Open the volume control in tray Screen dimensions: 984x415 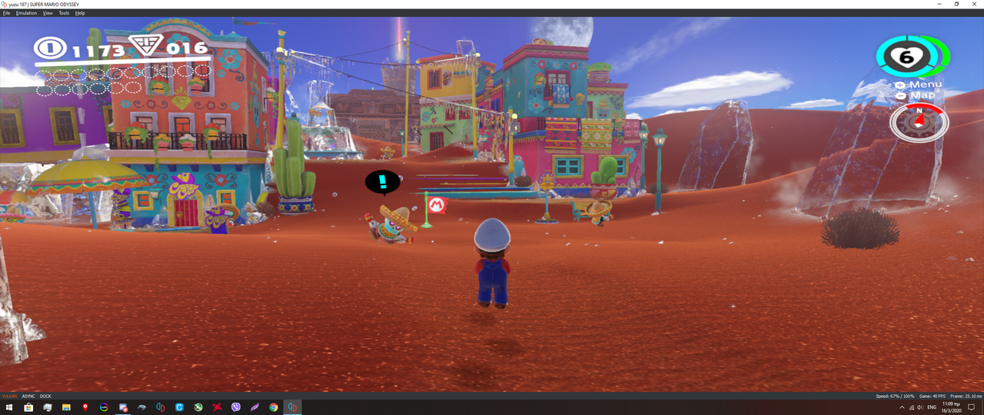[922, 407]
